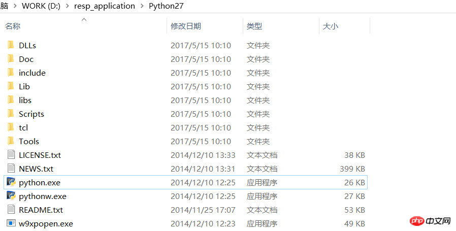Expand breadcrumb chevron before WORK (D:)
This screenshot has height=231, width=456.
click(x=15, y=6)
